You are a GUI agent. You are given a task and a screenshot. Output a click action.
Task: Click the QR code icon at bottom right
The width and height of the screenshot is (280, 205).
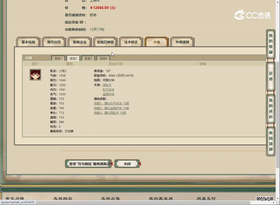(x=265, y=198)
